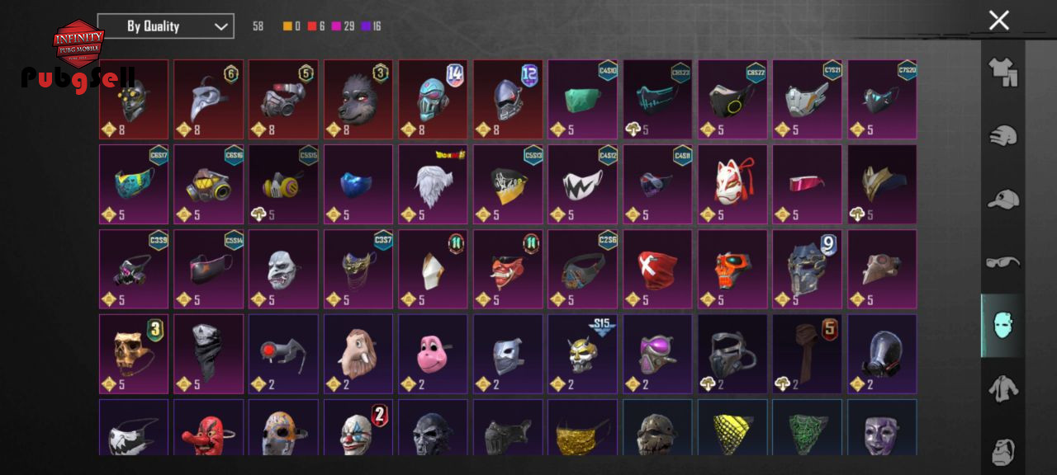Click the orange rarity count indicator
Image resolution: width=1057 pixels, height=475 pixels.
tap(292, 26)
